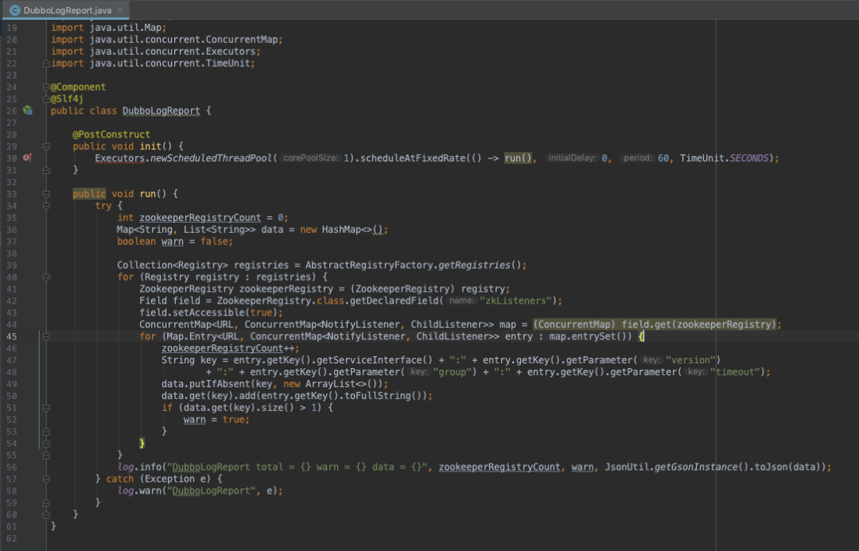Click the @PostConstruct annotation

click(111, 134)
